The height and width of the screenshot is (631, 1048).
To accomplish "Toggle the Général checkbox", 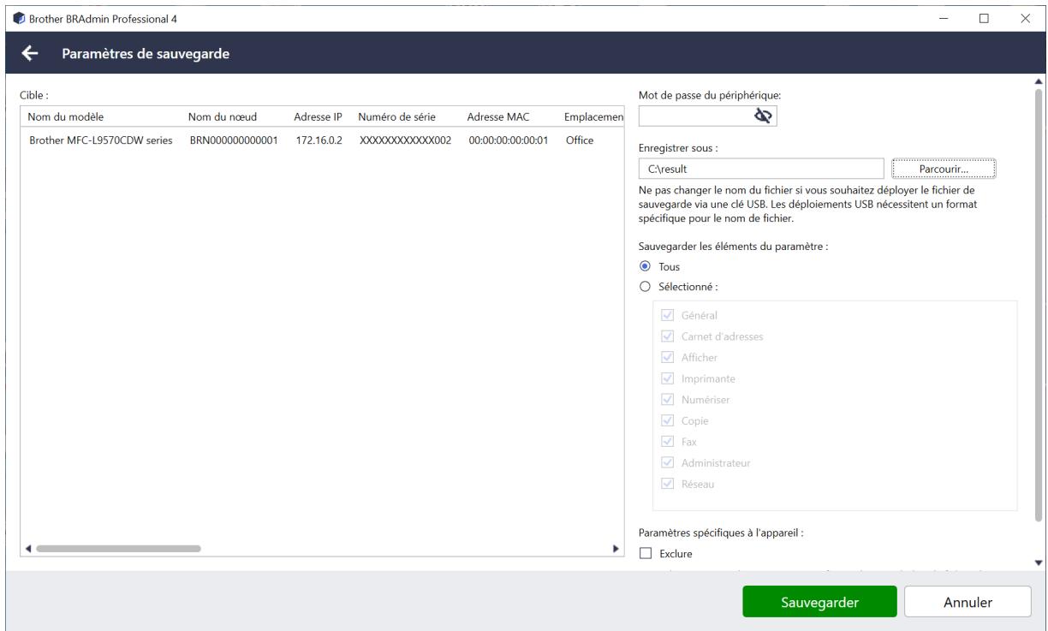I will tap(669, 315).
